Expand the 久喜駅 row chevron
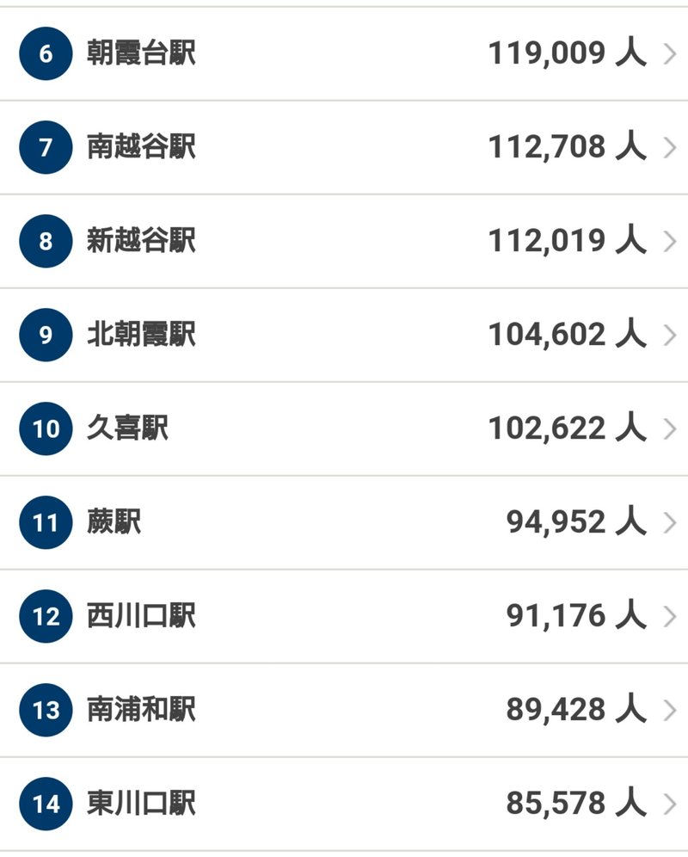This screenshot has height=857, width=688. [x=671, y=428]
